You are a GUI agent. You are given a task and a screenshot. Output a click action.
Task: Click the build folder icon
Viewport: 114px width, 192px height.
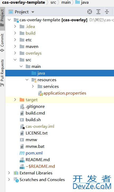[22, 33]
